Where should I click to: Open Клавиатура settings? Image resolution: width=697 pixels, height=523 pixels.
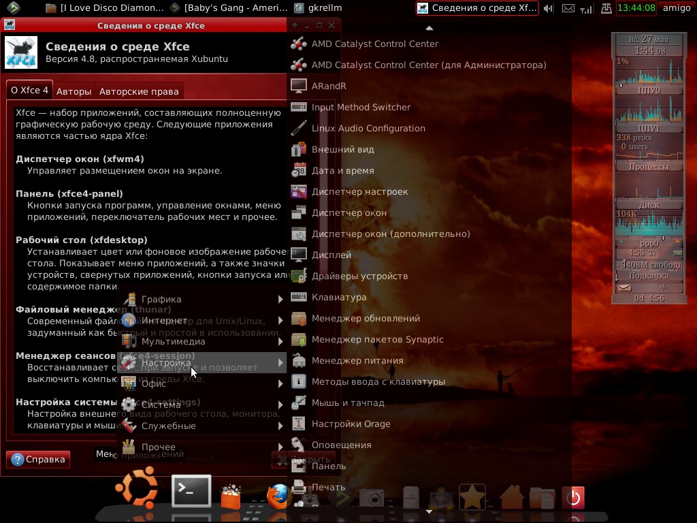point(429,297)
